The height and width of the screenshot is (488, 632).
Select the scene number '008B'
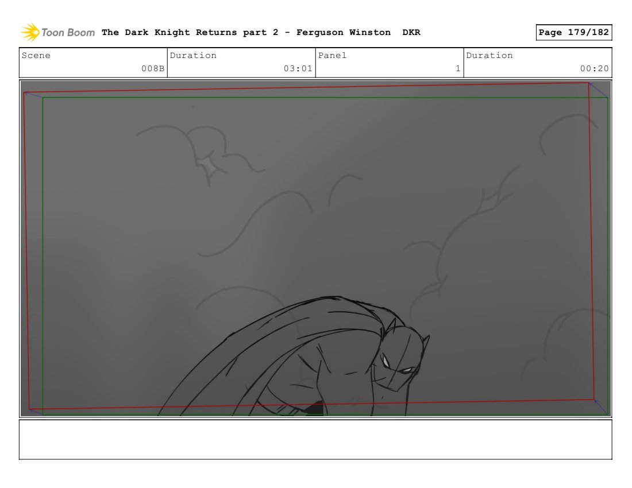click(153, 68)
